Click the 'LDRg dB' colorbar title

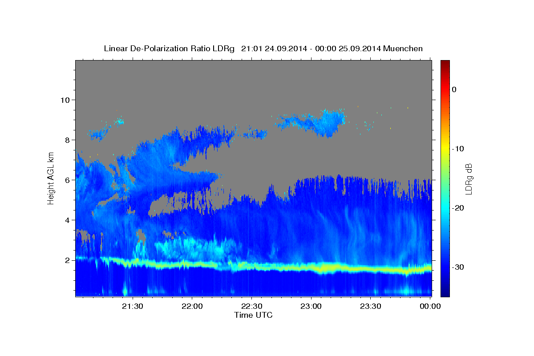point(469,178)
